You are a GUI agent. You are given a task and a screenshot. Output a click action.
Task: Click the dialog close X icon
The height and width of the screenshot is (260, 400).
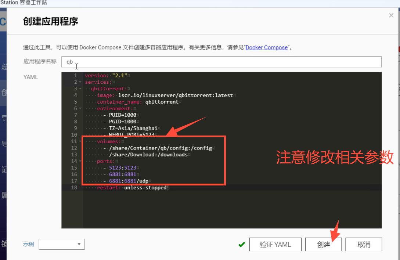tap(390, 15)
